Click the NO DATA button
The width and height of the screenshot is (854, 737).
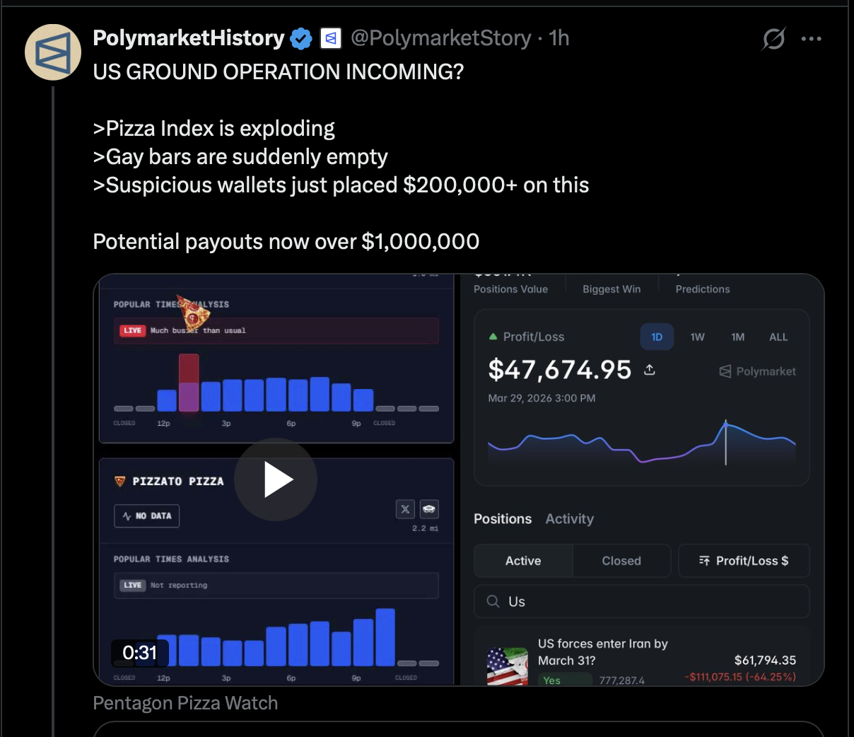pyautogui.click(x=147, y=516)
